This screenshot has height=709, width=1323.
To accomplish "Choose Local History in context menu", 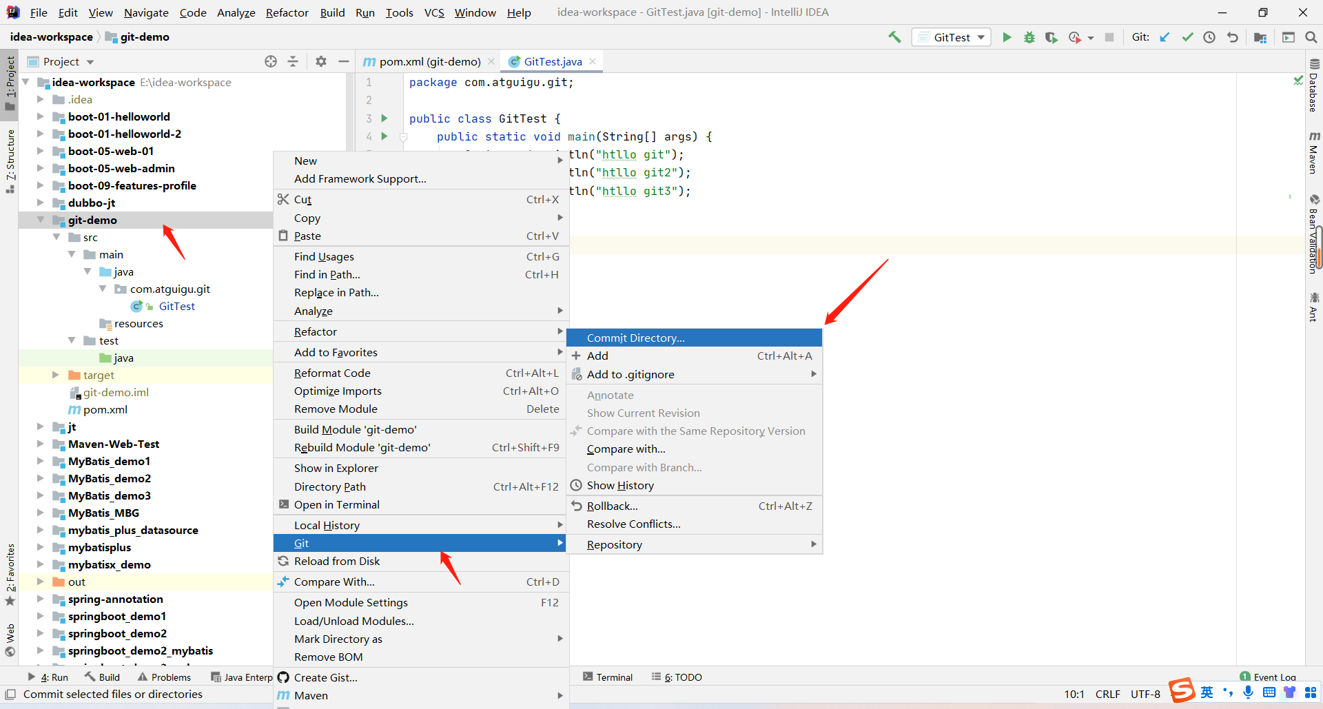I will pyautogui.click(x=420, y=525).
